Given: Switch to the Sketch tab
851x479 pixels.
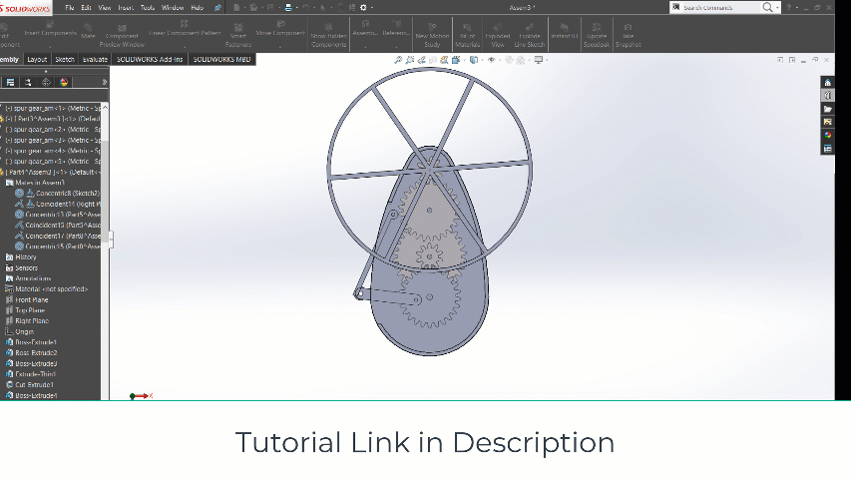Looking at the screenshot, I should click(x=65, y=59).
